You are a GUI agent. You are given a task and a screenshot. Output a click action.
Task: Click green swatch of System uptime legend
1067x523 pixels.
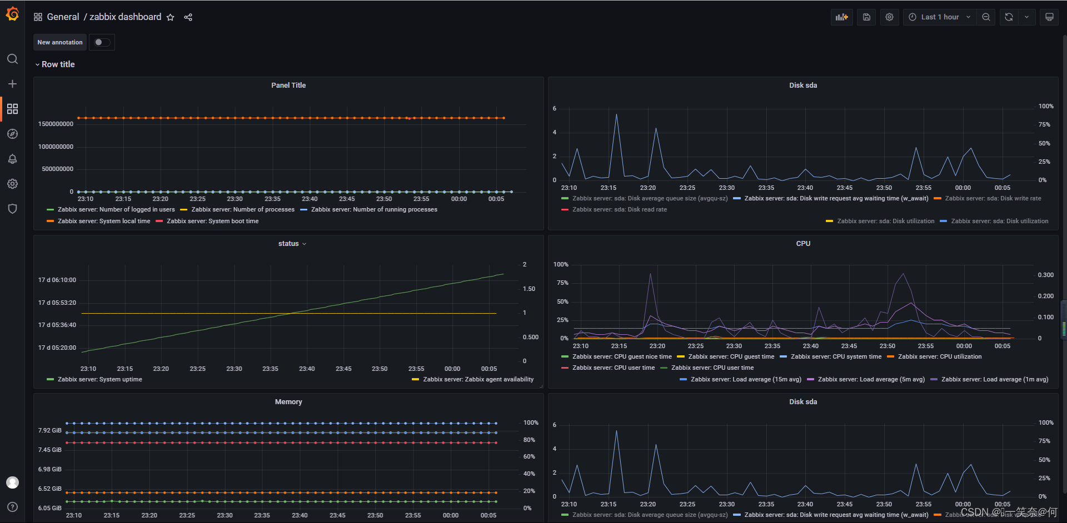pyautogui.click(x=51, y=380)
